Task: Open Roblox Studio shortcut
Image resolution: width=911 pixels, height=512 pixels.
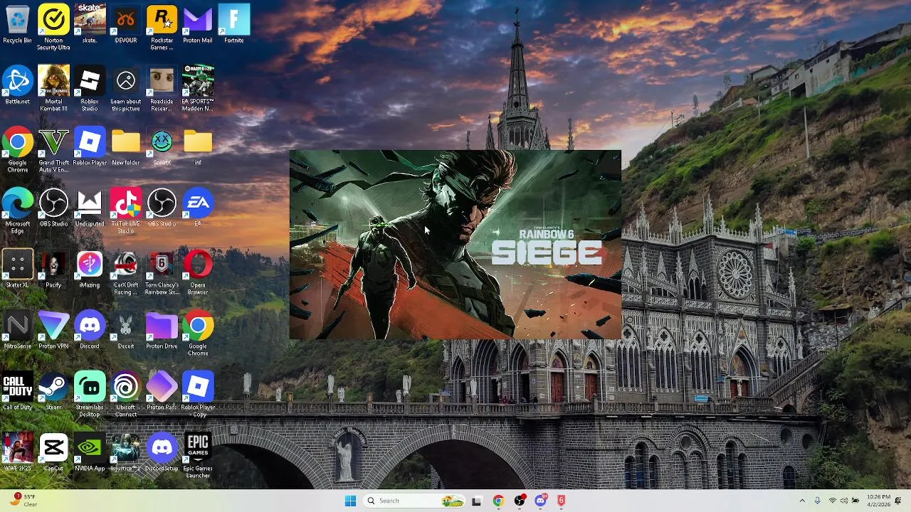Action: pos(90,89)
